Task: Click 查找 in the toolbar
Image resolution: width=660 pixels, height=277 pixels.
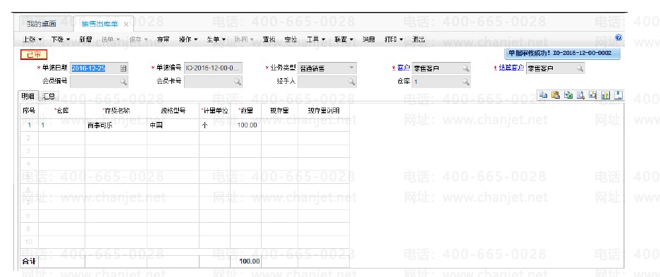Action: click(269, 39)
